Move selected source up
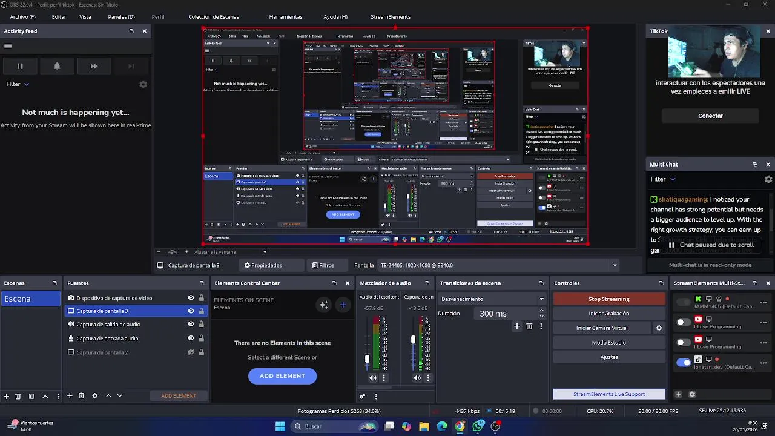This screenshot has width=775, height=436. click(108, 396)
